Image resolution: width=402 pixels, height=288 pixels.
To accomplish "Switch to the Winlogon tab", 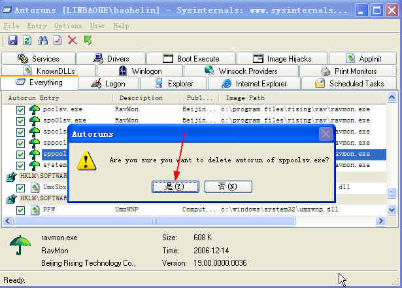I will (140, 71).
